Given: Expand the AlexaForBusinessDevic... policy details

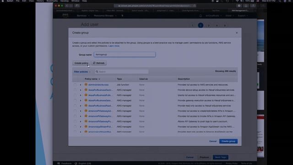Looking at the screenshot, I should (81, 90).
